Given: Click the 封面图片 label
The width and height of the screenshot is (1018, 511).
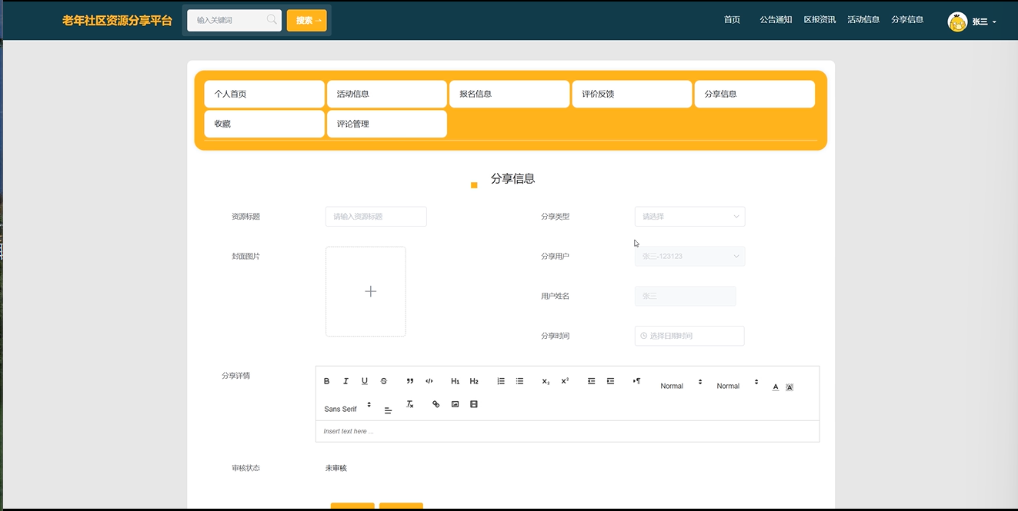Looking at the screenshot, I should (245, 256).
